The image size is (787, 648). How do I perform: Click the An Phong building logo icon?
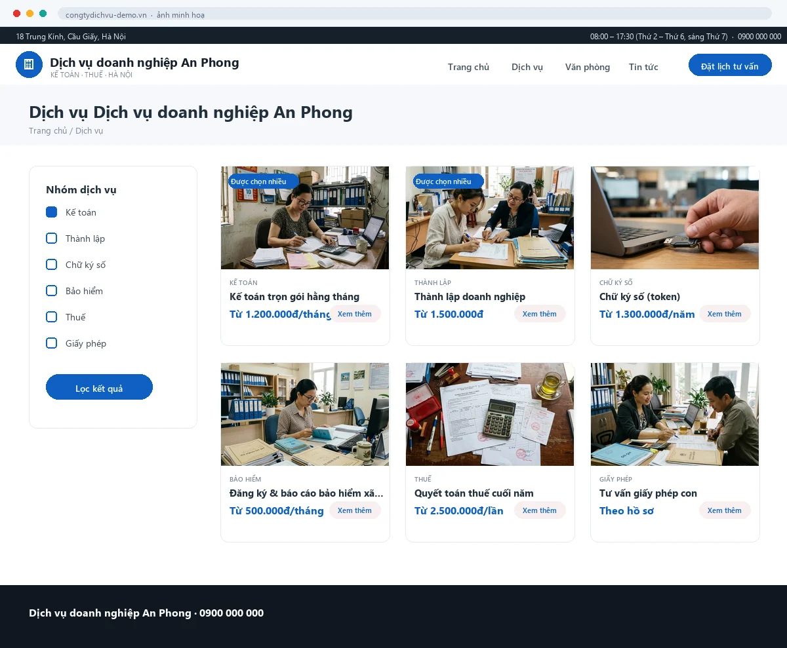point(29,64)
